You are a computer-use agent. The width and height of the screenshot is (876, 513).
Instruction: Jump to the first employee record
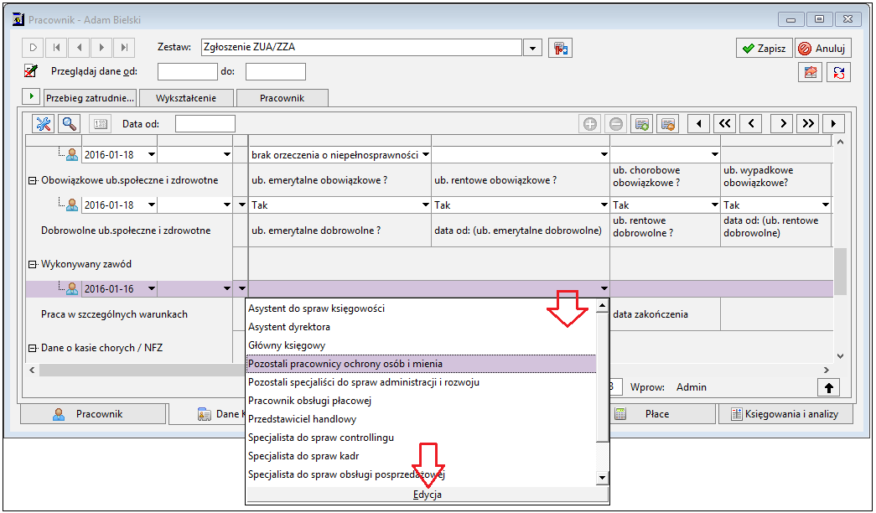(x=56, y=48)
